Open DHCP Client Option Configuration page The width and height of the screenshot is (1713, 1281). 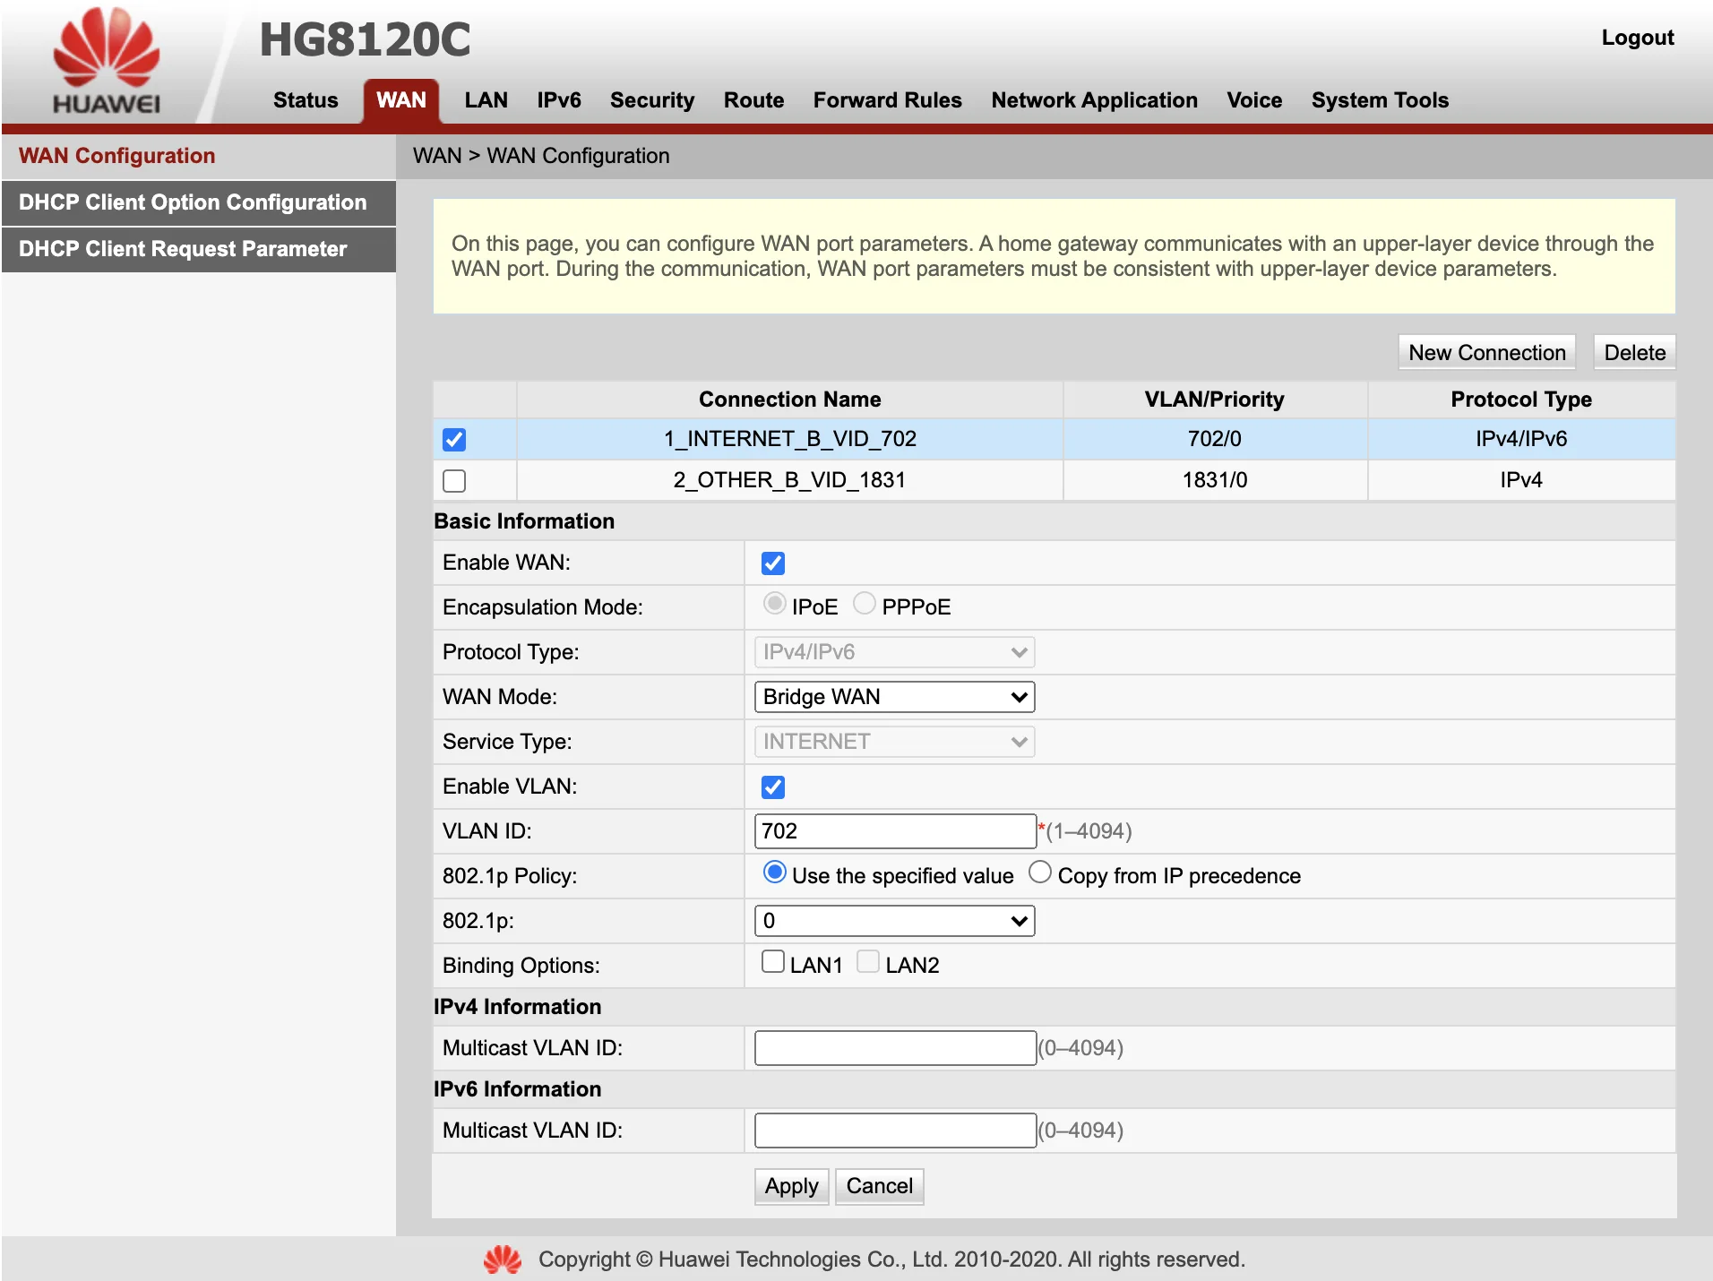[193, 202]
